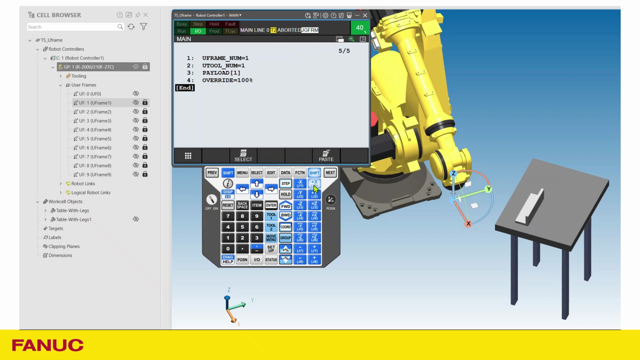Show Table-With-Legs1 object
The width and height of the screenshot is (640, 360).
(136, 219)
